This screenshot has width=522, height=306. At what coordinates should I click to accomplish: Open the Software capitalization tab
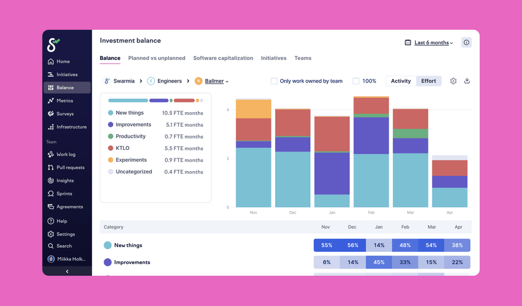coord(223,58)
